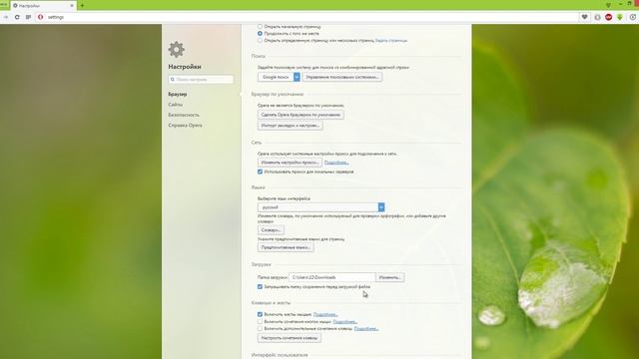Toggle 'Включить дополнительные сочетания клавиш' checkbox

point(260,328)
